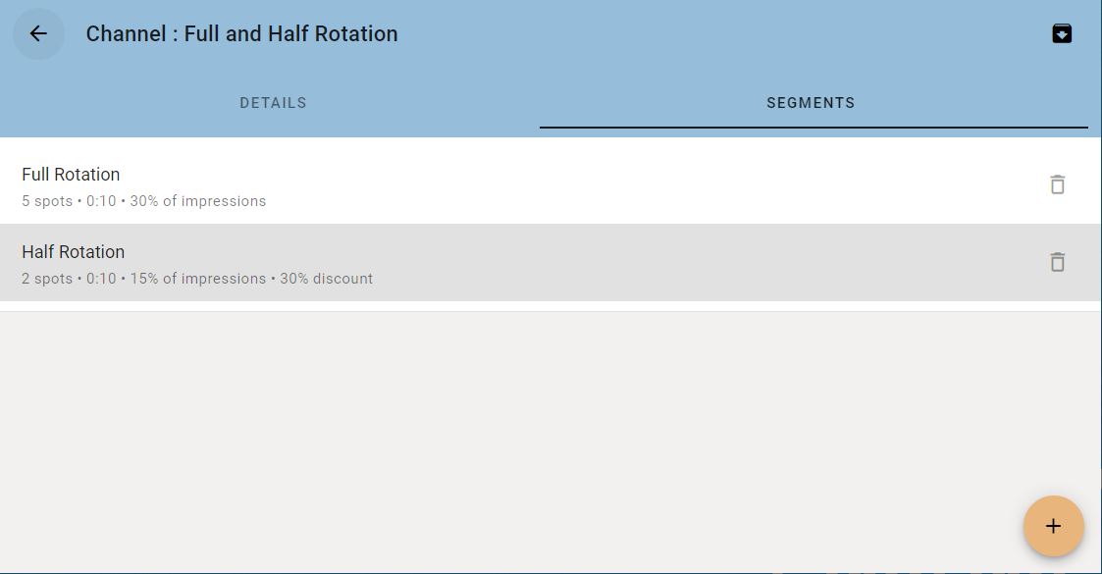Viewport: 1102px width, 574px height.
Task: Click the 30% discount label on Half Rotation
Action: (326, 279)
